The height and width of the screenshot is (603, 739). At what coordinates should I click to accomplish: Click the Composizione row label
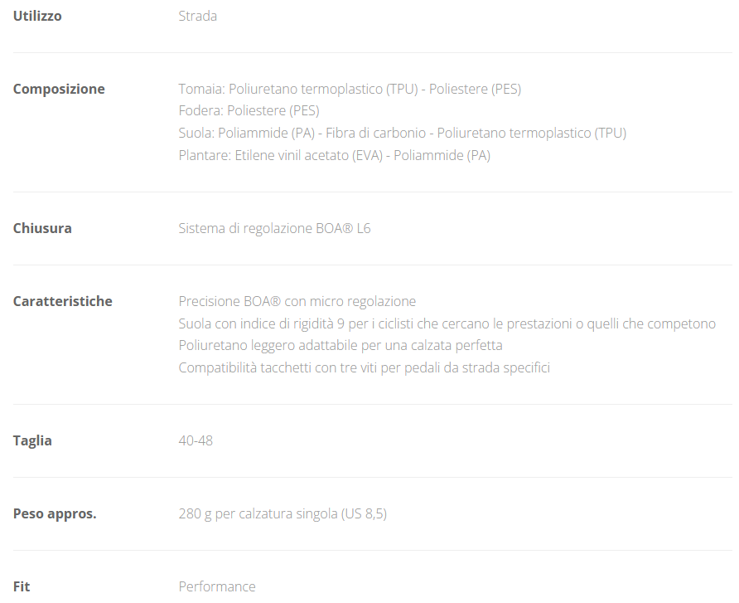tap(59, 89)
